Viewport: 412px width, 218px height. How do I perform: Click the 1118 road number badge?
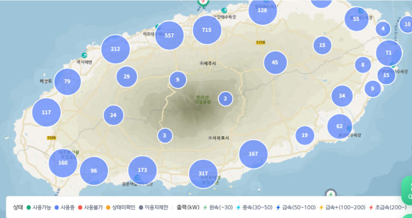[x=261, y=43]
